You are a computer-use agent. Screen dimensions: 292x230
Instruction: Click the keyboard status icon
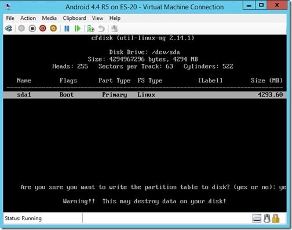click(x=257, y=218)
